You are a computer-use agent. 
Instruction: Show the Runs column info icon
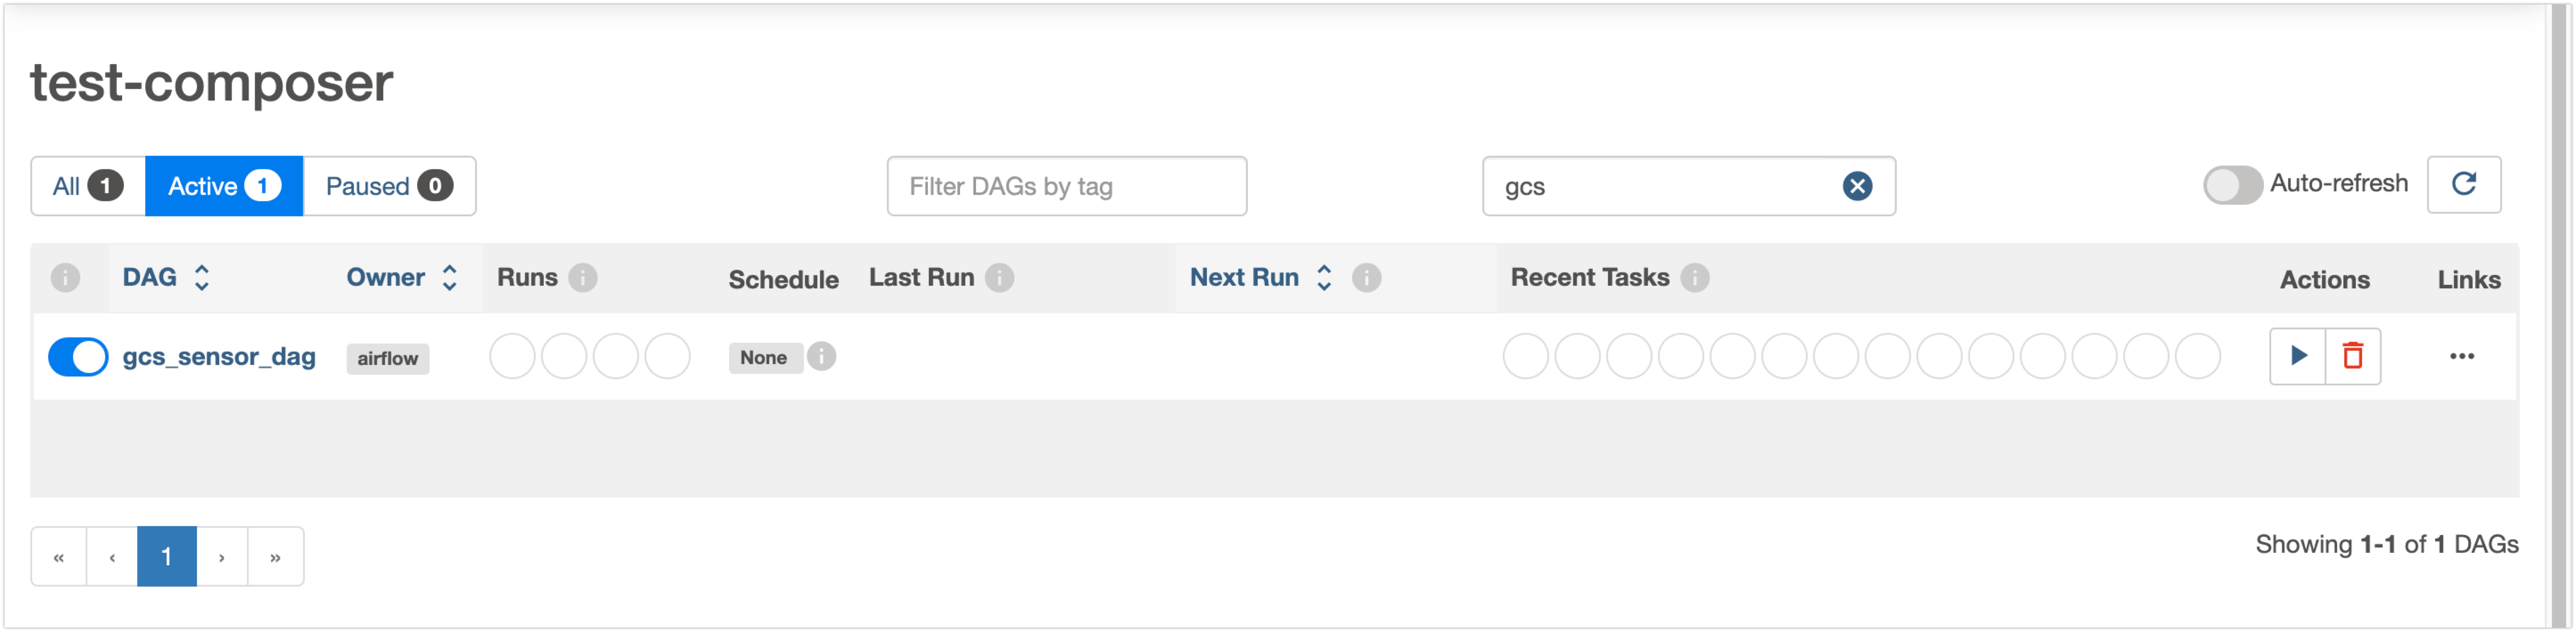(x=583, y=278)
